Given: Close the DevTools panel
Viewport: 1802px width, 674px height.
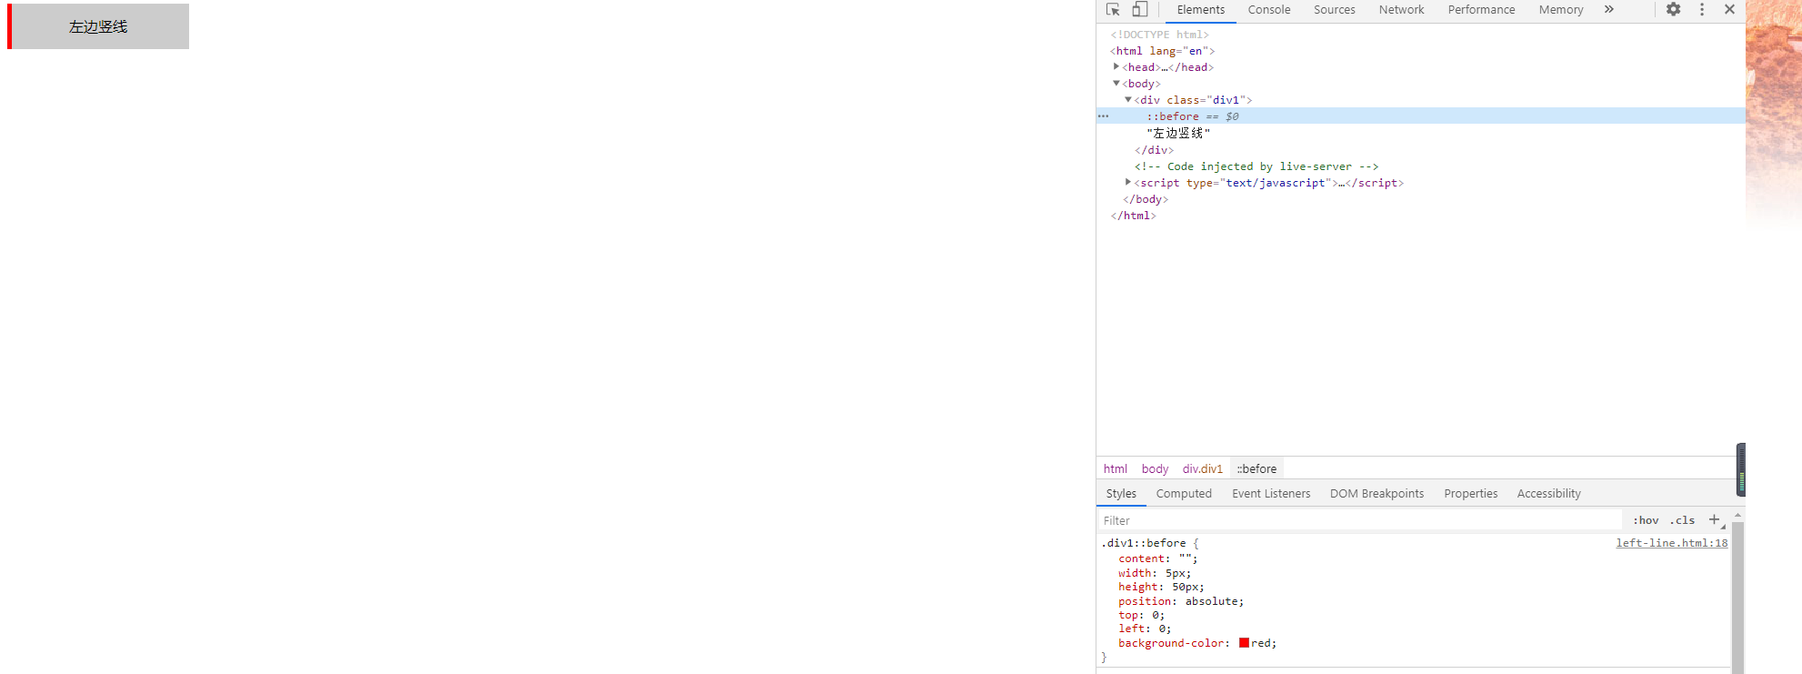Looking at the screenshot, I should pyautogui.click(x=1729, y=9).
